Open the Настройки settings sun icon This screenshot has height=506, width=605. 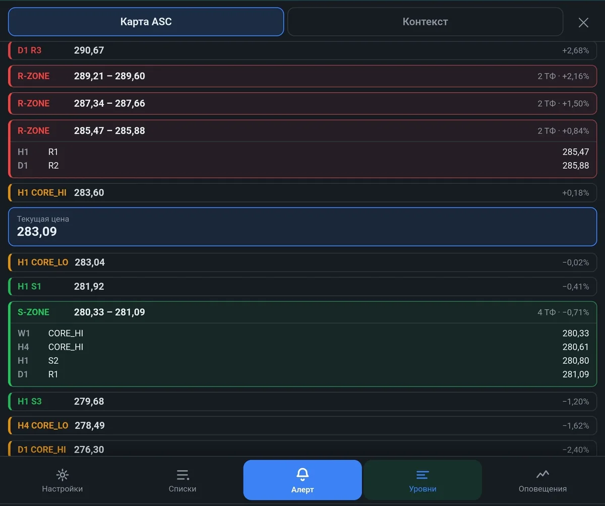pos(62,475)
